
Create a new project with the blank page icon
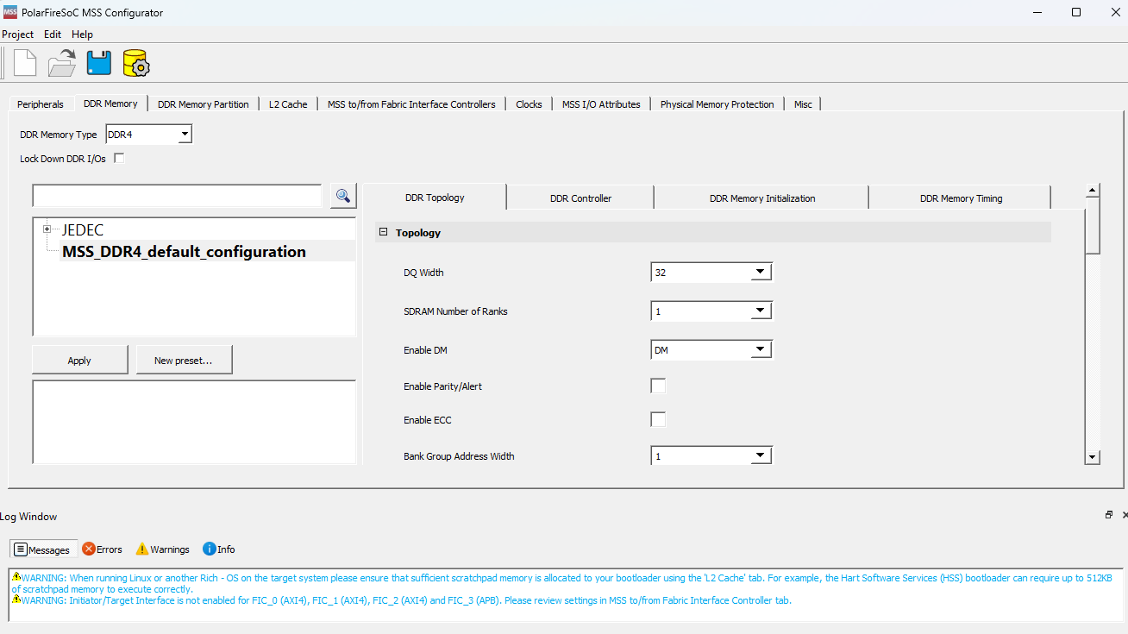pos(25,64)
